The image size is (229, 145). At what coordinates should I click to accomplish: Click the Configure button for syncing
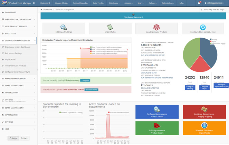[85, 80]
